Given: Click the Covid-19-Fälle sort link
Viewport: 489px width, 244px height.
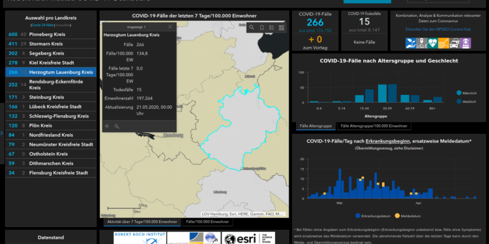Looking at the screenshot, I should coord(42,25).
